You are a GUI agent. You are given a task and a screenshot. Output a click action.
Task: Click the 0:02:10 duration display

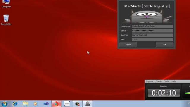164,93
